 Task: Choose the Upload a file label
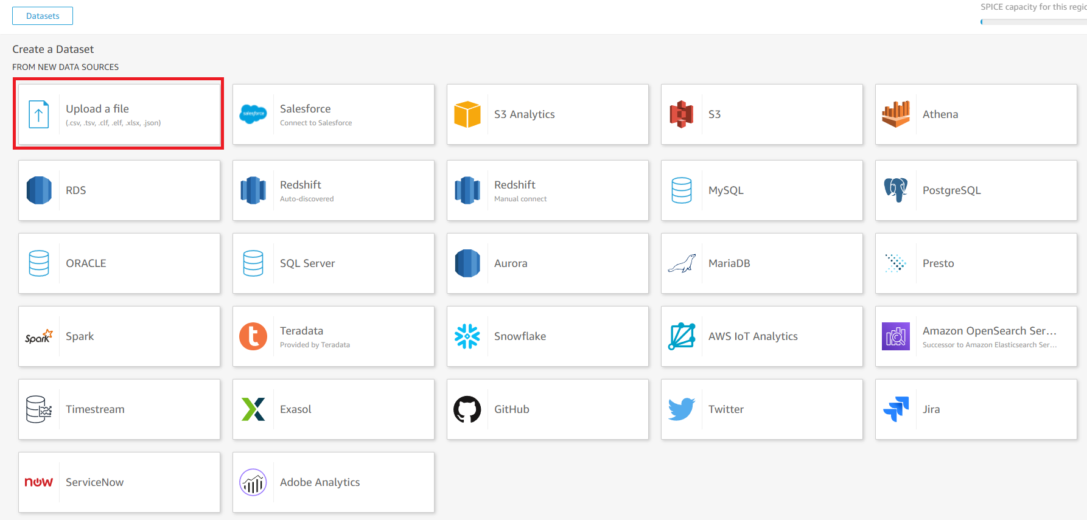[x=97, y=109]
